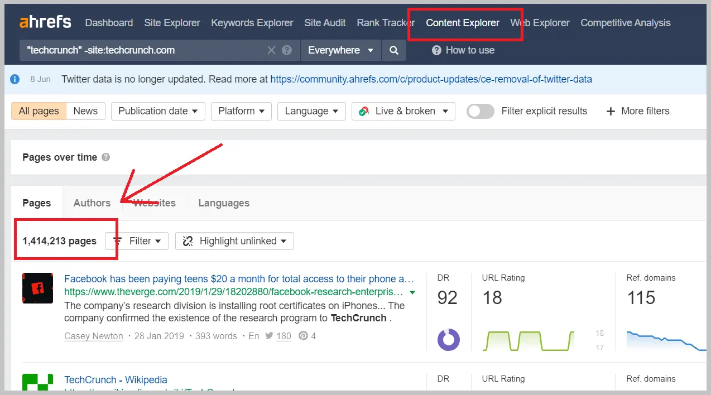Toggle Filter explicit results switch

(481, 111)
